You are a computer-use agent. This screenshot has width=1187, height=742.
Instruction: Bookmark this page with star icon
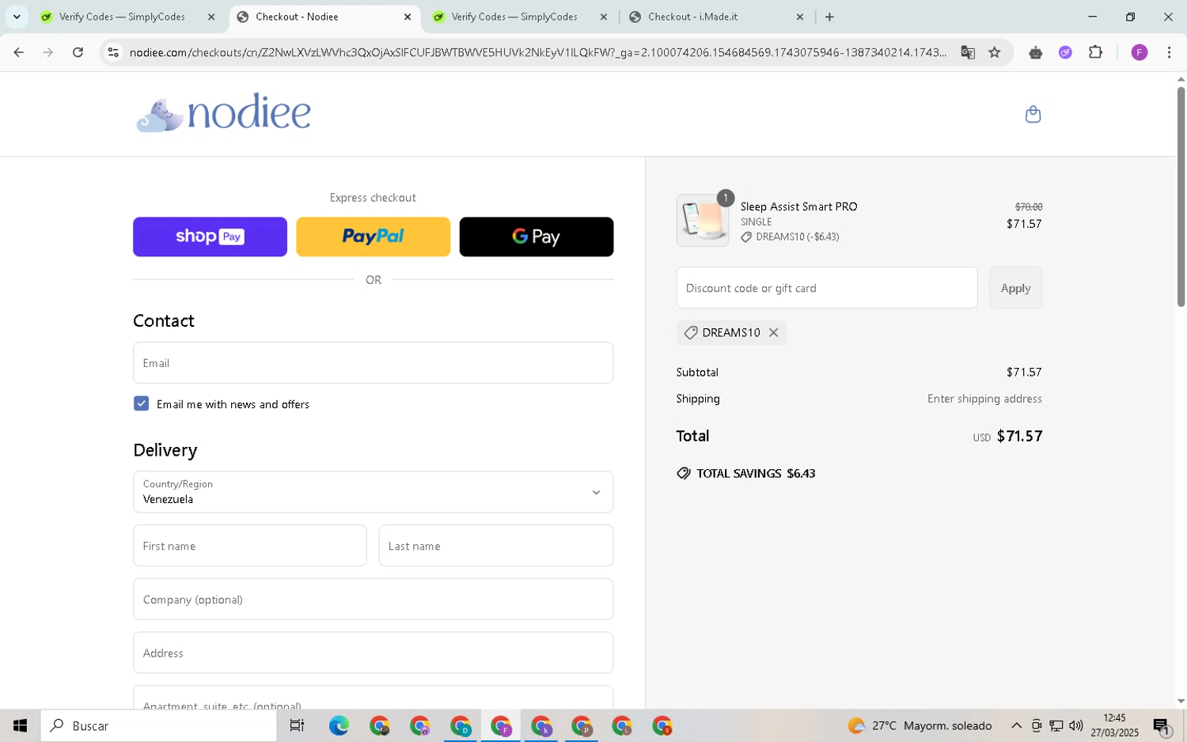(995, 52)
